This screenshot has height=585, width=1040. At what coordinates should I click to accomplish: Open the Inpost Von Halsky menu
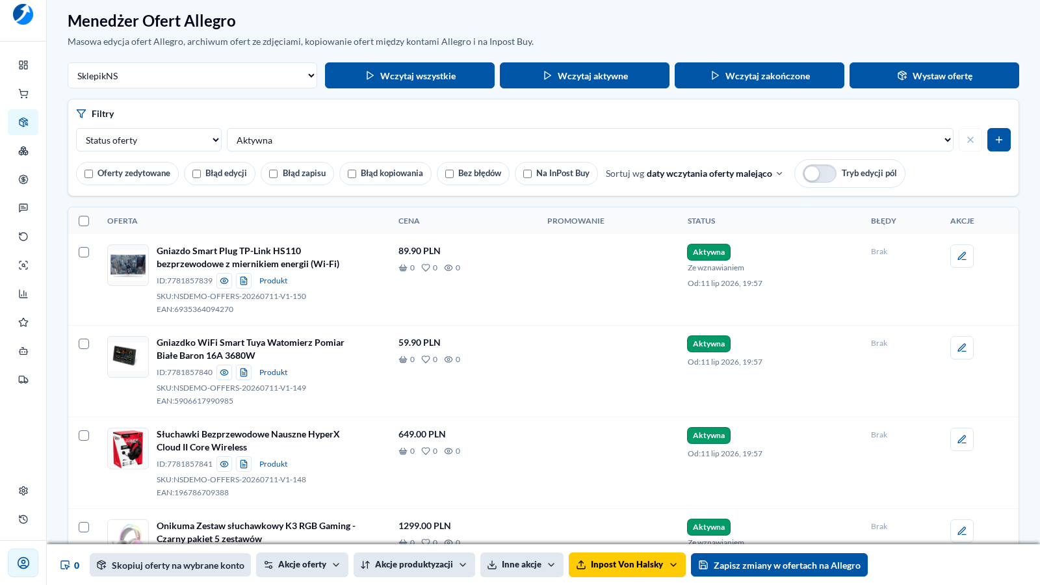tap(627, 565)
